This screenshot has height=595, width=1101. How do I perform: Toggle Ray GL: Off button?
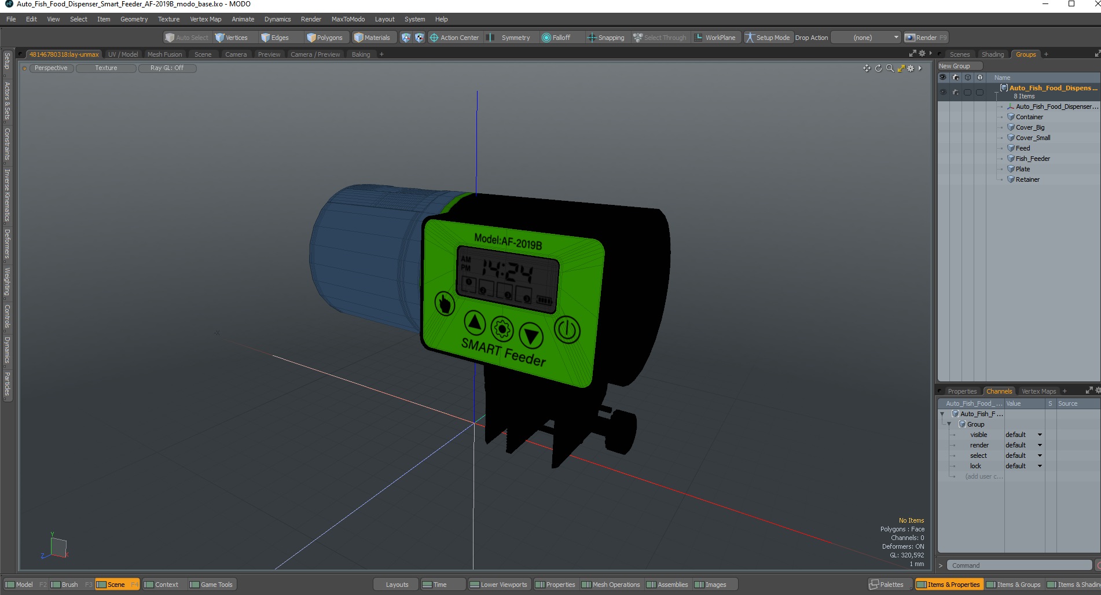tap(167, 68)
